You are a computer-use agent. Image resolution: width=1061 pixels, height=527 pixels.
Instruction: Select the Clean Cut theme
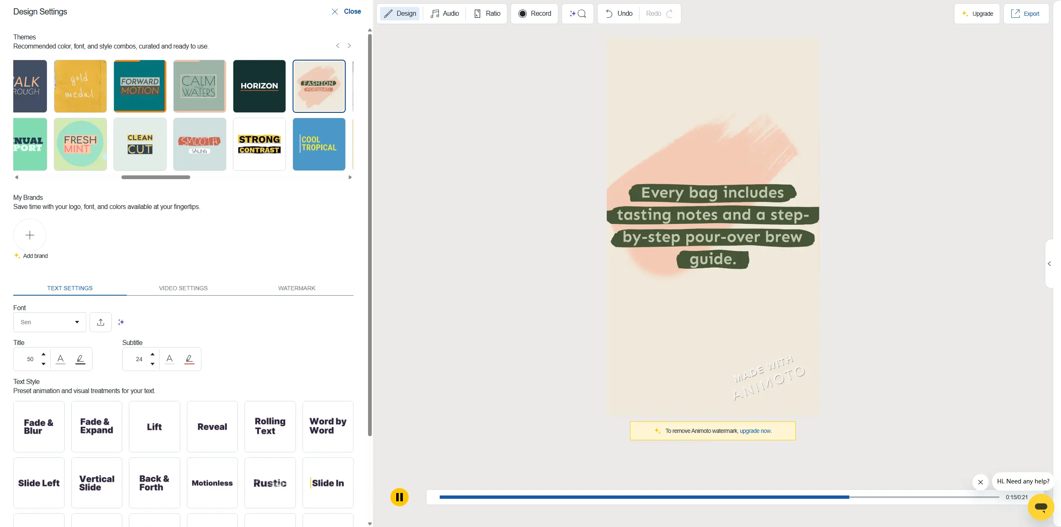(x=140, y=144)
